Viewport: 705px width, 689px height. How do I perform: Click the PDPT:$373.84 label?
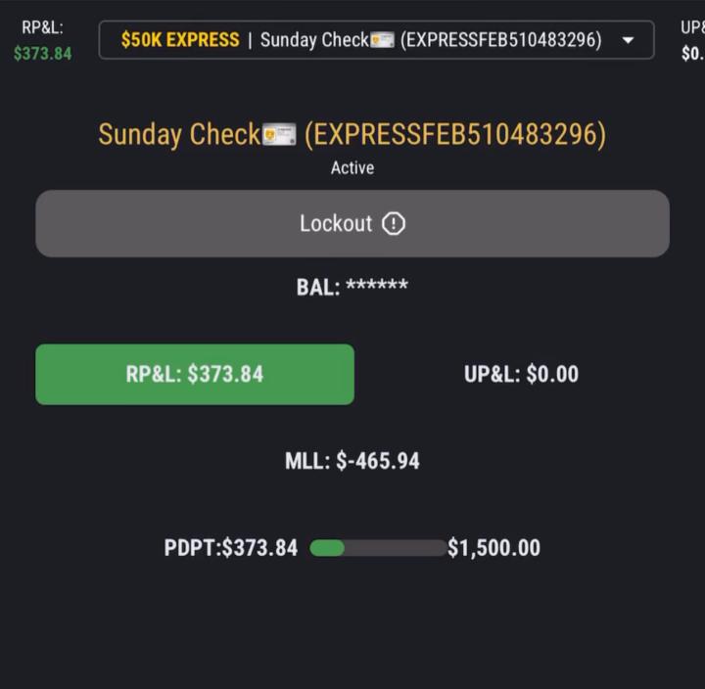[231, 548]
